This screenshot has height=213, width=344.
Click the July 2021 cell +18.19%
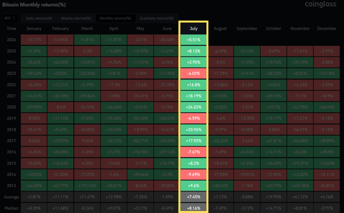point(193,96)
